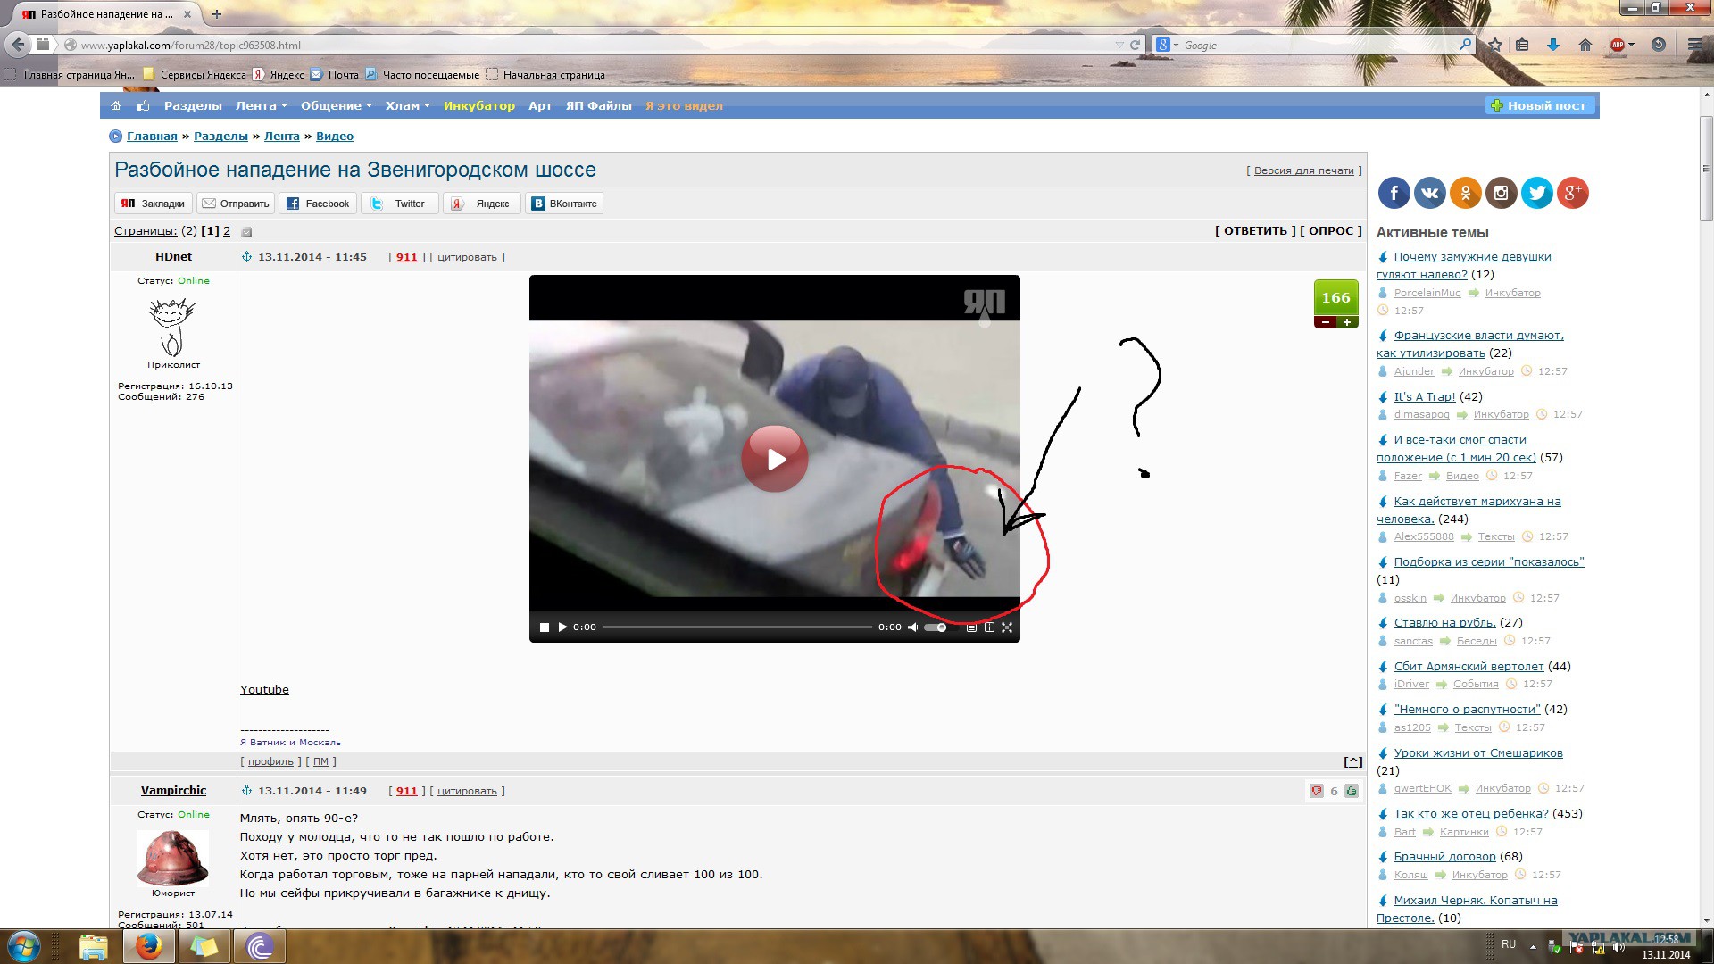Share the topic via Twitter button
The image size is (1714, 964).
[x=399, y=204]
